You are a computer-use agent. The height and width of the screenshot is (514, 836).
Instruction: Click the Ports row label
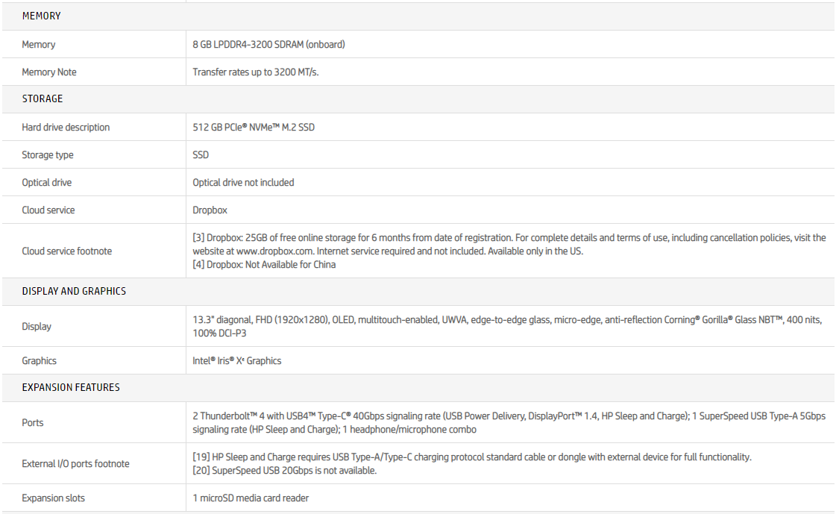[33, 423]
